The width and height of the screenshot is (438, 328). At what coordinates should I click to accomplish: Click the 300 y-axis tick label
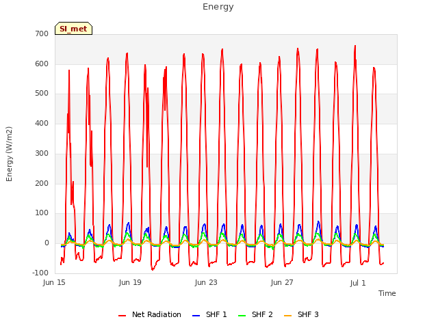(x=42, y=153)
